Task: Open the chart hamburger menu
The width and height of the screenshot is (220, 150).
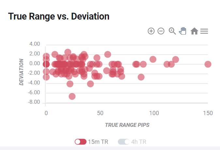Action: [x=204, y=31]
